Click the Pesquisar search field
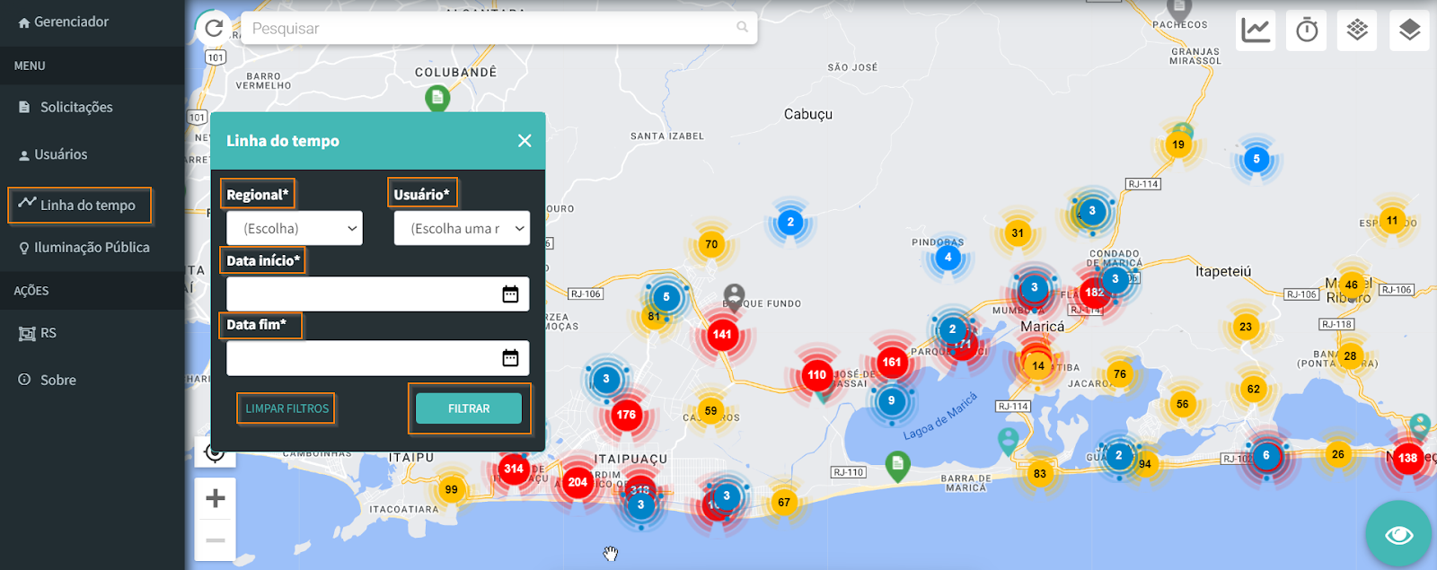 coord(489,29)
